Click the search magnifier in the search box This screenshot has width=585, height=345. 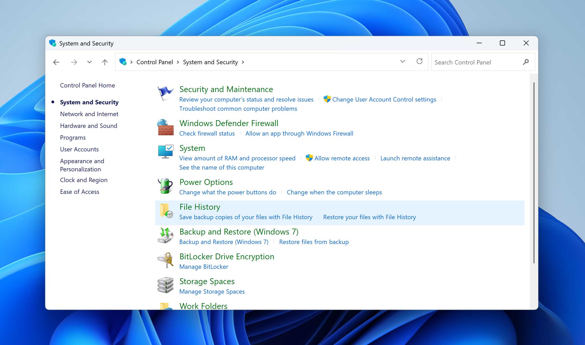526,62
